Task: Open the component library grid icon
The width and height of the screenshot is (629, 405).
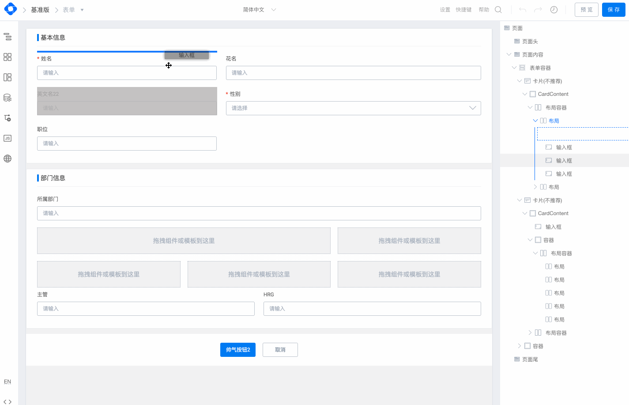Action: (x=8, y=57)
